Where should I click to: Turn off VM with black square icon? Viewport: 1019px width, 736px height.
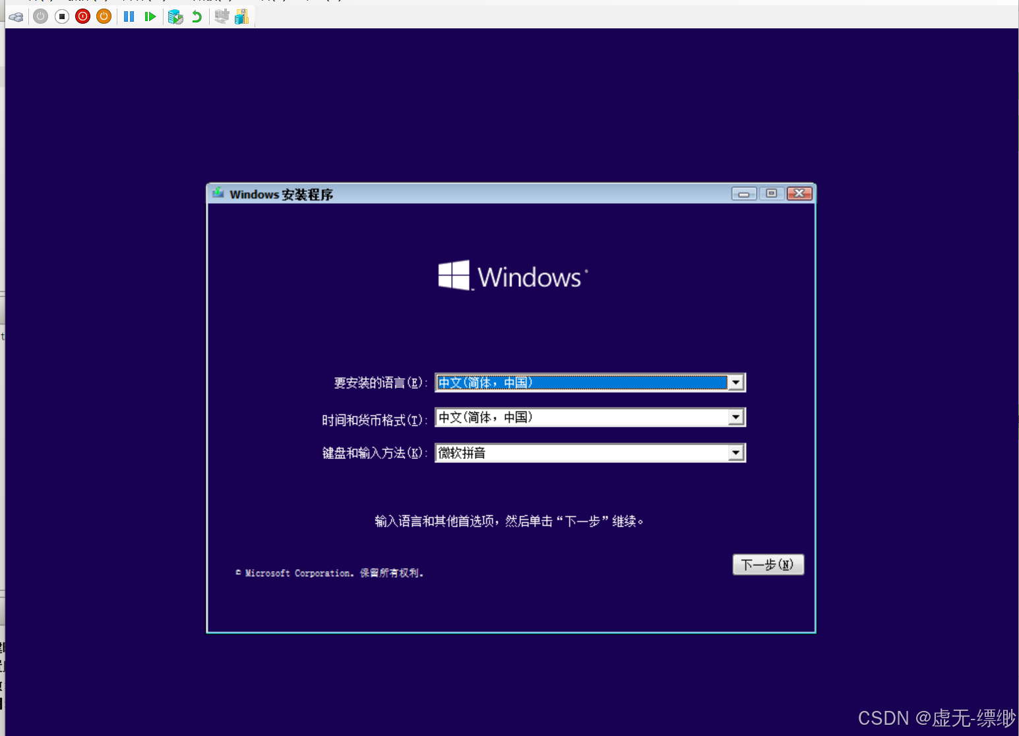click(62, 16)
